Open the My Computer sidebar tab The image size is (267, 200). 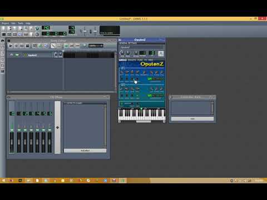pyautogui.click(x=3, y=72)
